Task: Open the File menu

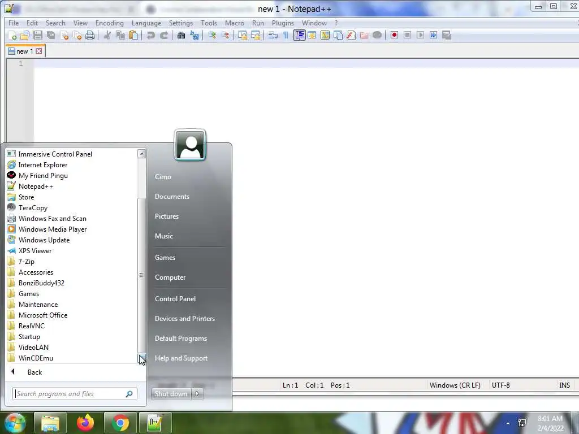Action: (14, 23)
